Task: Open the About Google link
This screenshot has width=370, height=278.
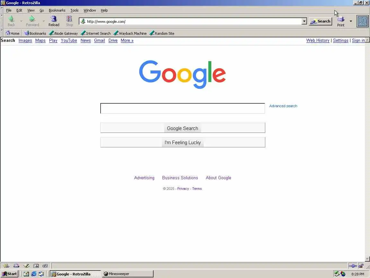Action: pos(218,178)
